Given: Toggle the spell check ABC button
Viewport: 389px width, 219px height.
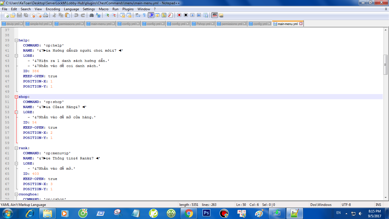Looking at the screenshot, I should [214, 15].
